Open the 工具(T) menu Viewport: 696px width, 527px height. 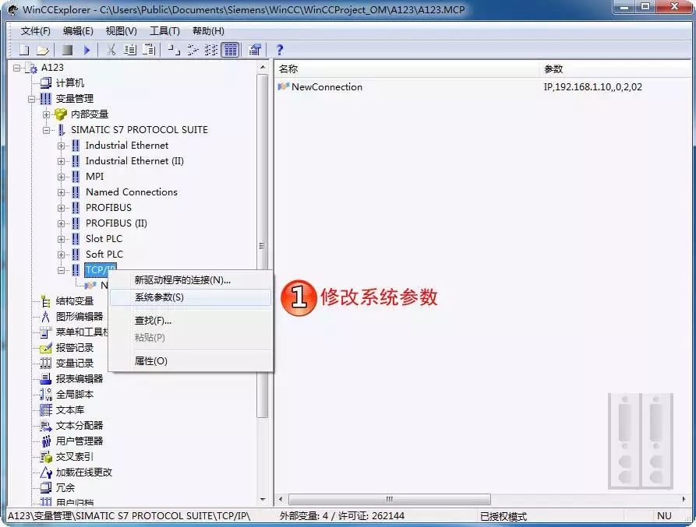pyautogui.click(x=164, y=31)
